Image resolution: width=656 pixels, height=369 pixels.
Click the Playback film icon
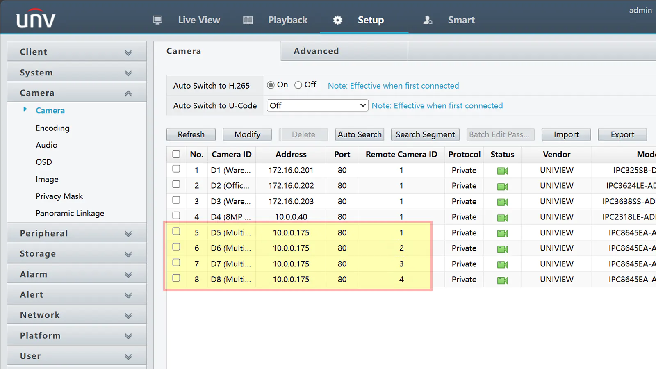pyautogui.click(x=248, y=20)
